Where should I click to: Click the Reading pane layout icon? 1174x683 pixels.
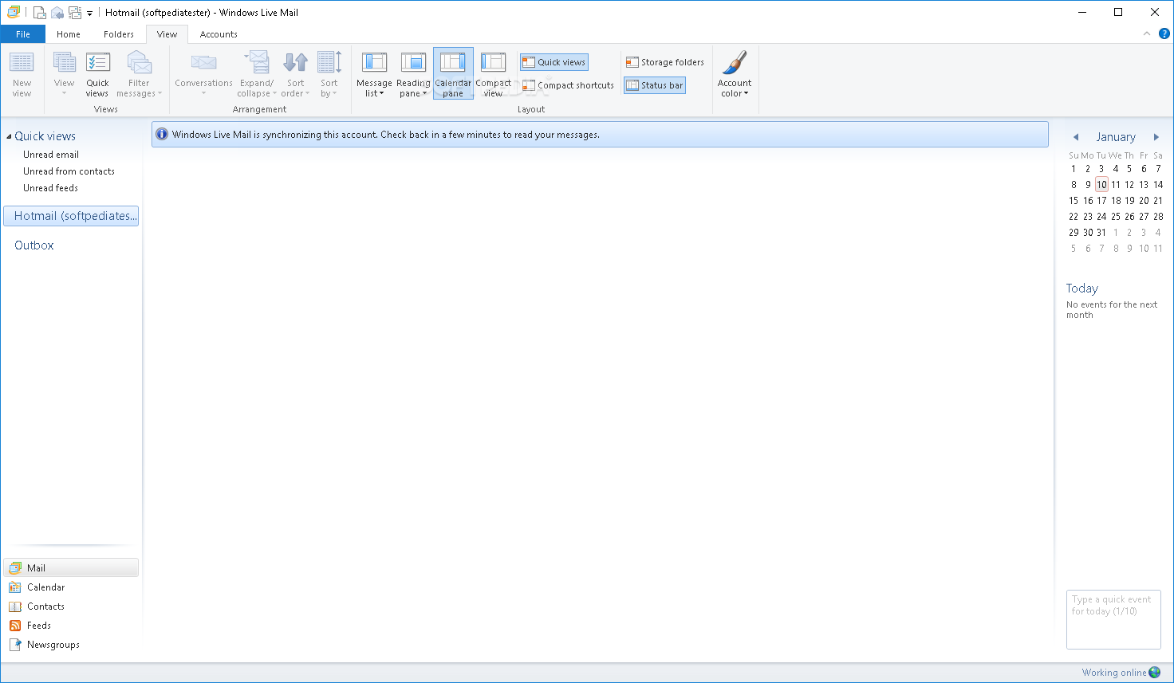point(413,63)
